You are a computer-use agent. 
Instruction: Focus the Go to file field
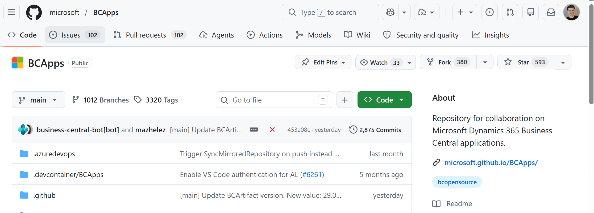(274, 100)
